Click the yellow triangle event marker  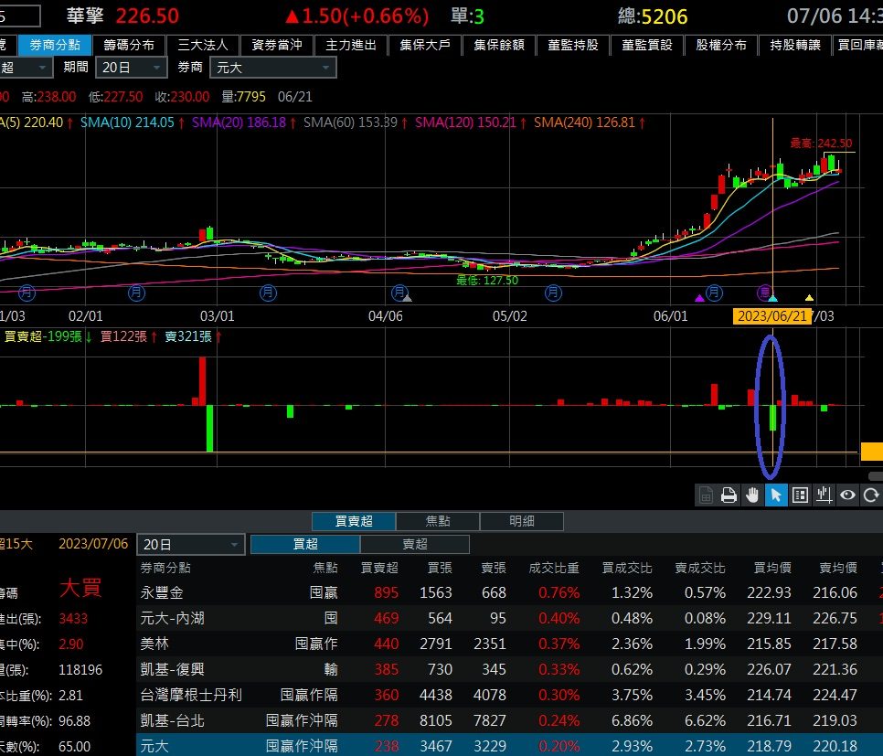point(809,297)
